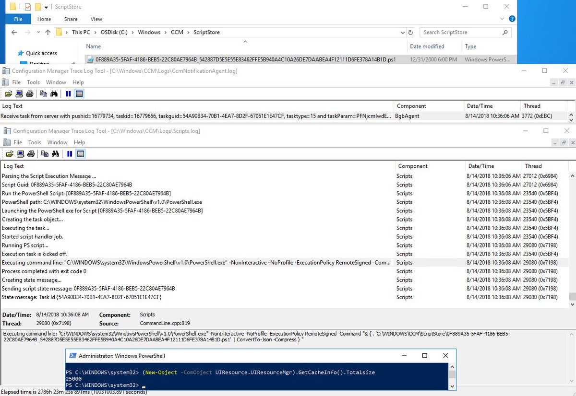This screenshot has height=396, width=576.
Task: Open Share tab in File Explorer
Action: tap(71, 19)
